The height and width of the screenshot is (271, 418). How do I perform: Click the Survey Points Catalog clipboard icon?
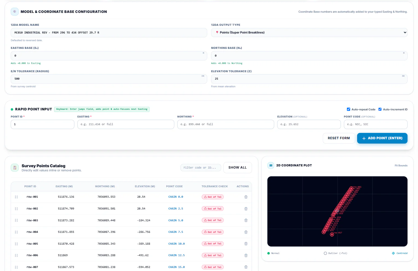[x=15, y=167]
